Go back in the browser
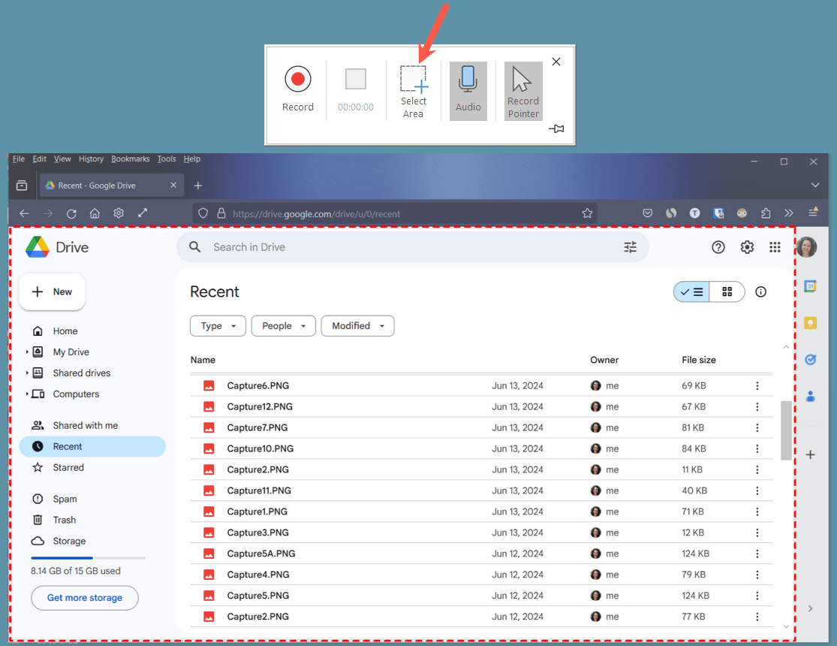The image size is (837, 646). click(x=24, y=213)
